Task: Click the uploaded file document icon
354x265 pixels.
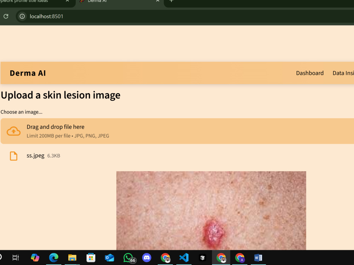Action: coord(13,156)
